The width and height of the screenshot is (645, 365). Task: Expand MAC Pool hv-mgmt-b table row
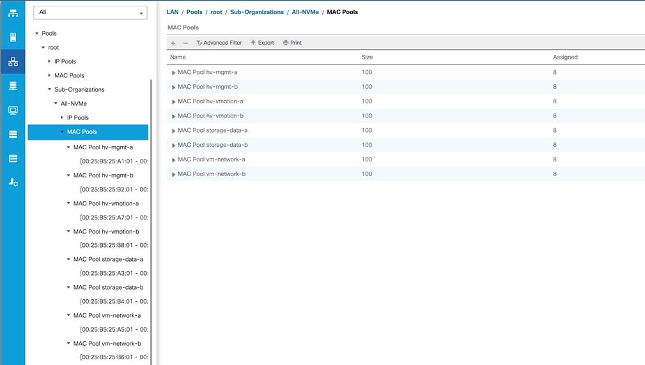(x=174, y=87)
